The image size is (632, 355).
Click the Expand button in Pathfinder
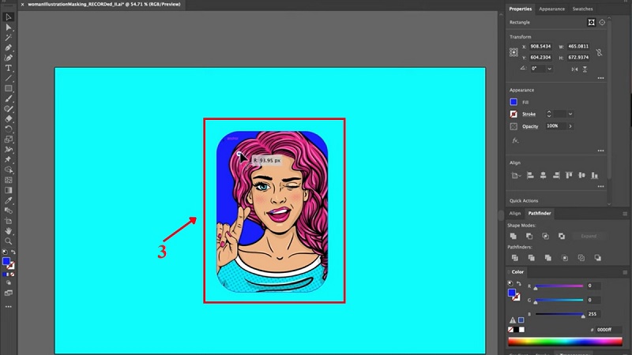click(589, 236)
